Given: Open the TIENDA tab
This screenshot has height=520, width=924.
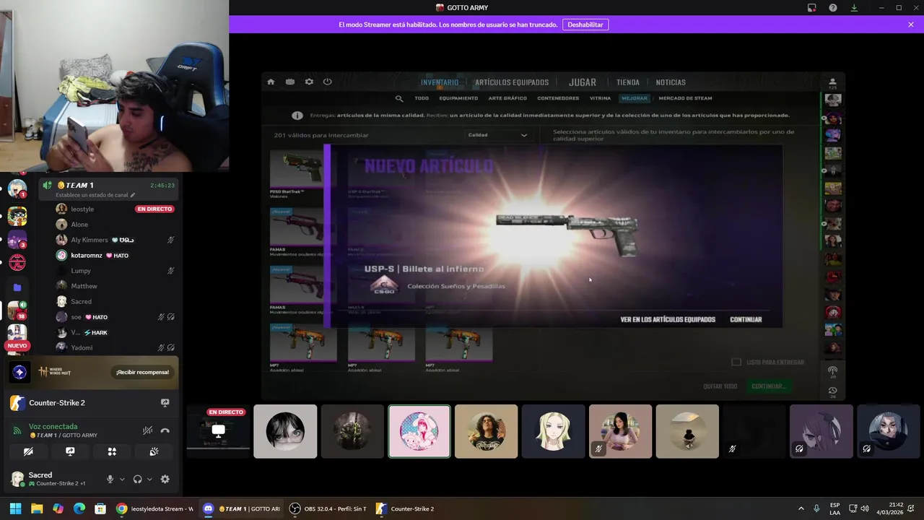Looking at the screenshot, I should point(628,82).
